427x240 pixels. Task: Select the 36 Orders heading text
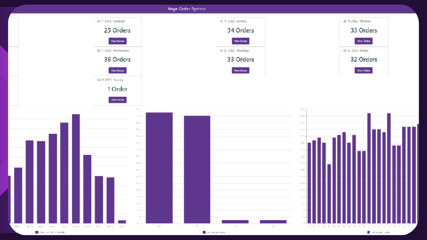[x=118, y=59]
